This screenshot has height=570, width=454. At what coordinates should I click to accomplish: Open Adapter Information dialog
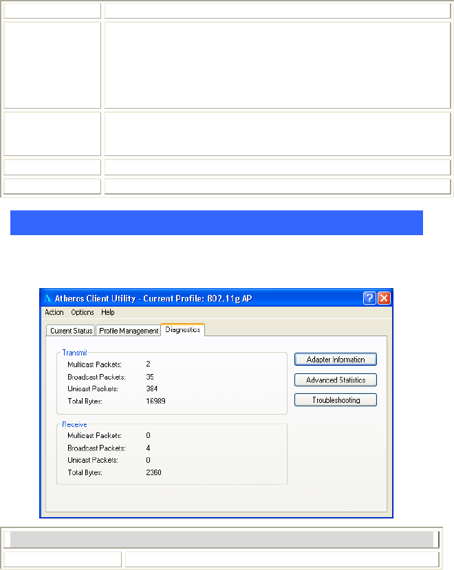click(x=336, y=360)
